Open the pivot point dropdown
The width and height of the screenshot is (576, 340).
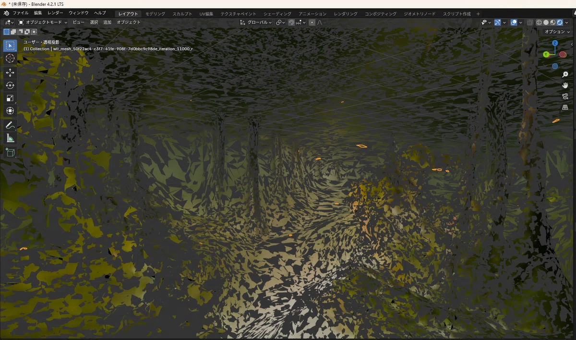[x=280, y=23]
